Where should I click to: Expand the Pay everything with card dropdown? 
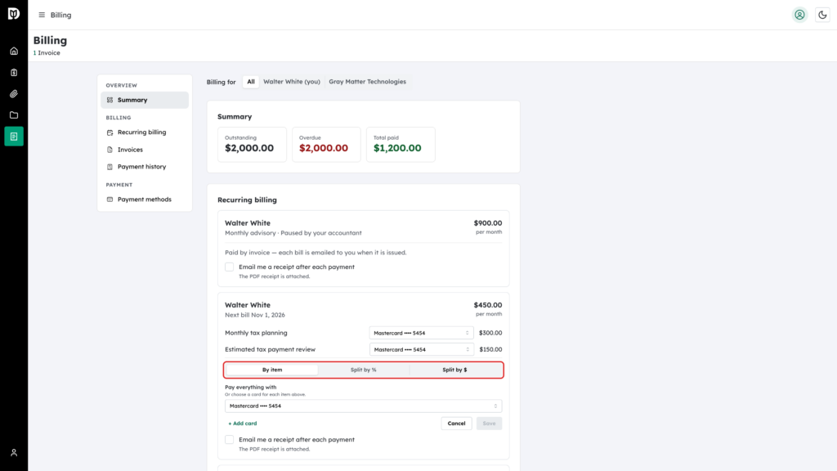pos(364,406)
